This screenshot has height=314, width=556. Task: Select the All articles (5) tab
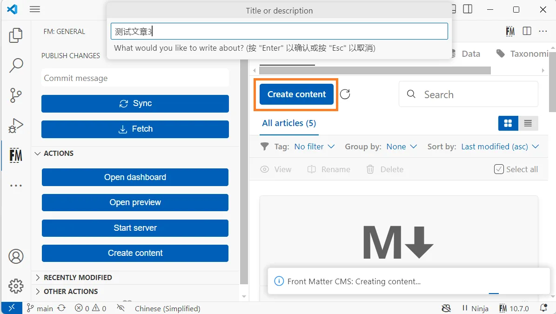[x=289, y=123]
